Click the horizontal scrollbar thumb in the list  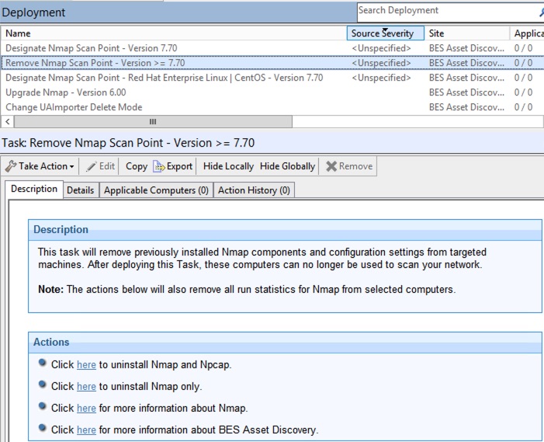point(153,121)
